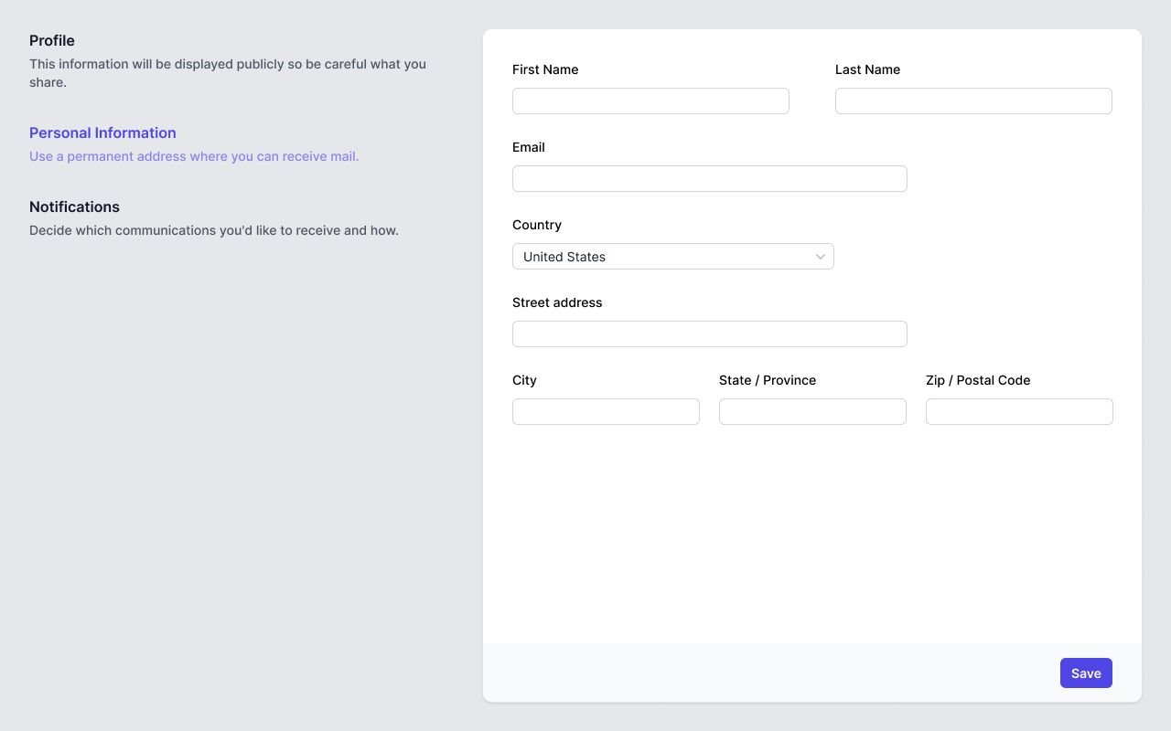This screenshot has height=731, width=1171.
Task: Click the public sharing description under Profile
Action: [227, 73]
